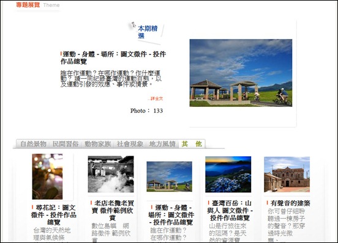
Task: Open the 尋花記：圖文徵件 title link
Action: tap(54, 215)
